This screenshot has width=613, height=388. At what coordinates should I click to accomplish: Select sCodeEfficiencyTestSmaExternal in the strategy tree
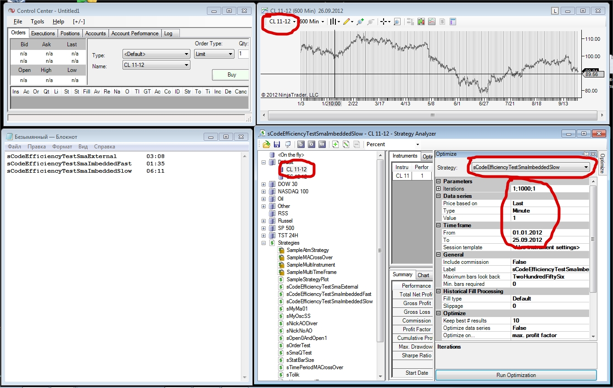[x=322, y=287]
